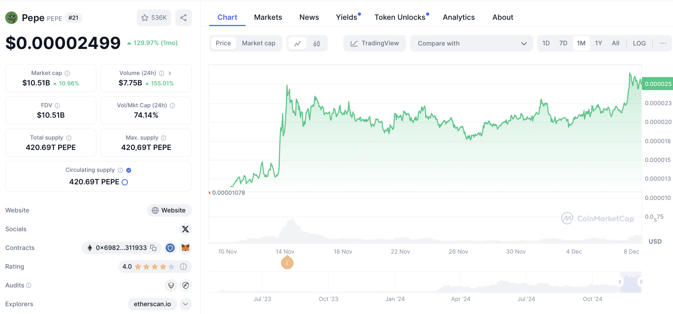Grab right handle of timeline range selector

pos(641,282)
